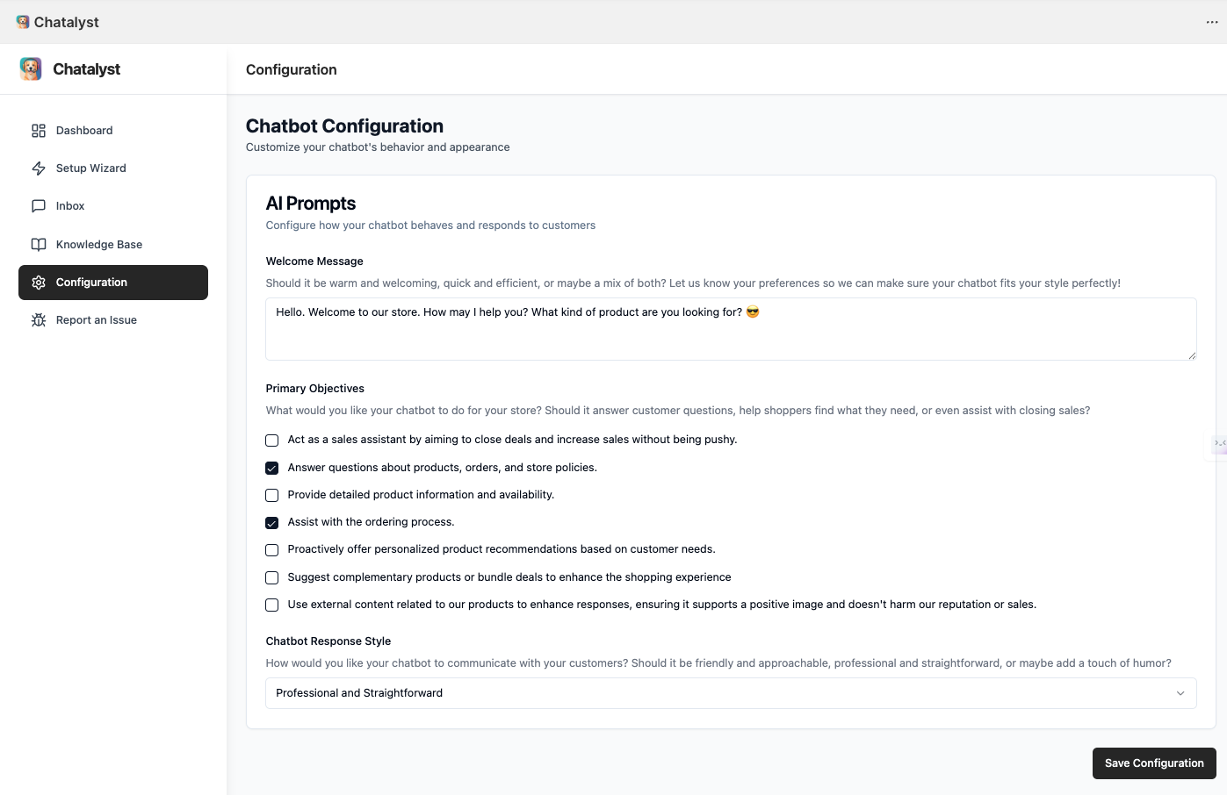
Task: Click the Save Configuration button
Action: pyautogui.click(x=1153, y=763)
